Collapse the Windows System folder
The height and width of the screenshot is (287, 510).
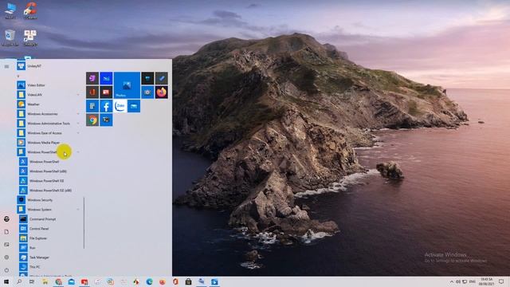49,210
